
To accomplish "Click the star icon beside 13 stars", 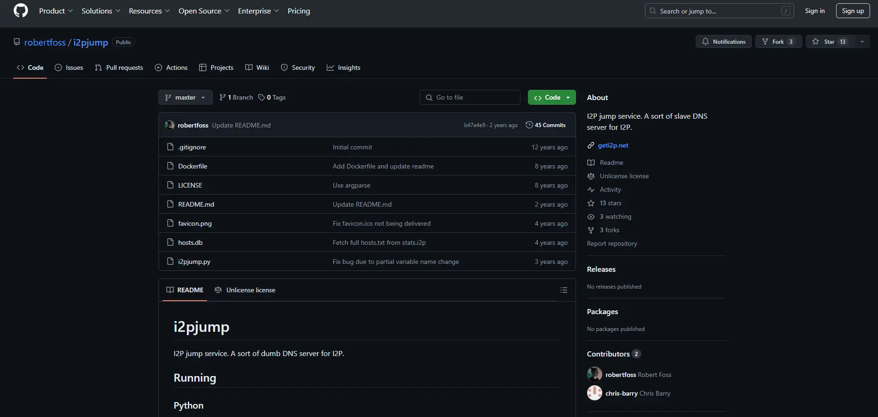I will click(x=591, y=203).
